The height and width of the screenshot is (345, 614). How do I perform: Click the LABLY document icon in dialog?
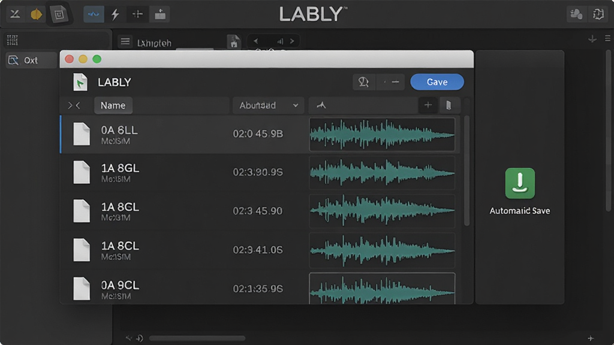80,82
